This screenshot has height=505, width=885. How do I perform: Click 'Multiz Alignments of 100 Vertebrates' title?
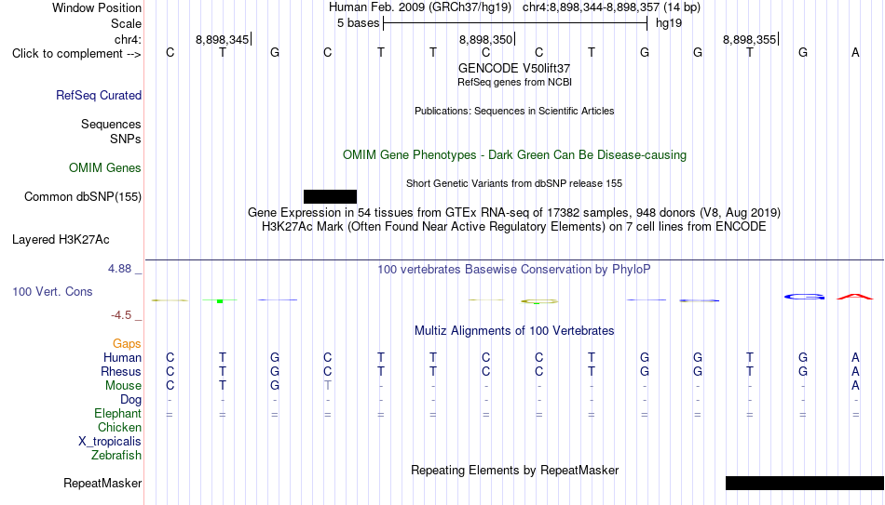pyautogui.click(x=514, y=330)
